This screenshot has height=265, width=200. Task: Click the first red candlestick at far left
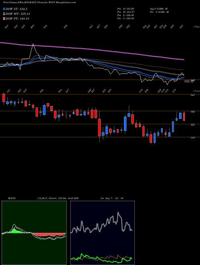[x=4, y=98]
